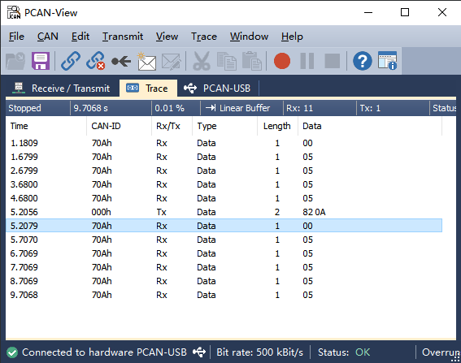The image size is (461, 363).
Task: Click the Rx: 11 counter field
Action: pyautogui.click(x=320, y=108)
